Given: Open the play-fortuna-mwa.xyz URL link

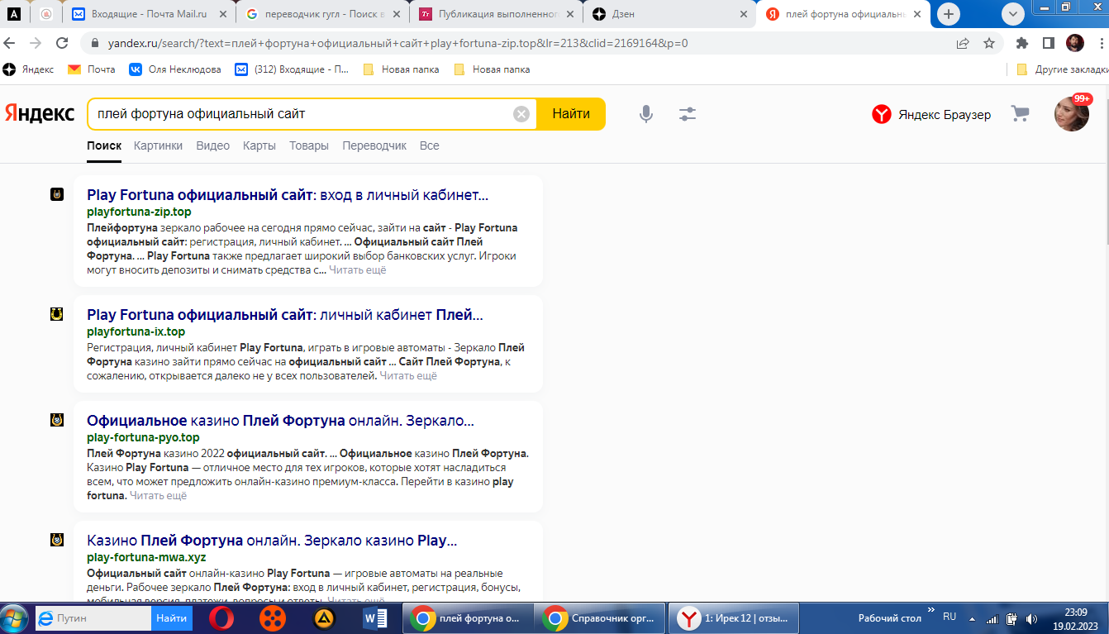Looking at the screenshot, I should click(x=146, y=557).
